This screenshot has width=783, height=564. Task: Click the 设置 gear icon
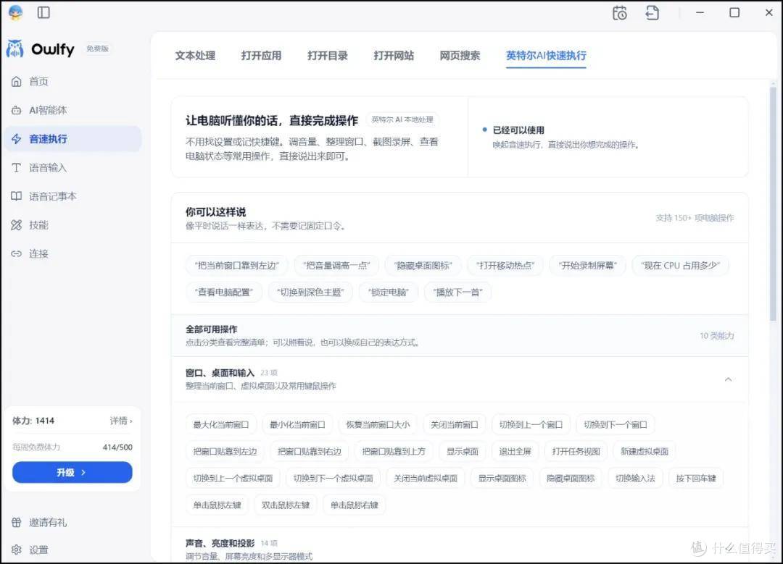(17, 550)
